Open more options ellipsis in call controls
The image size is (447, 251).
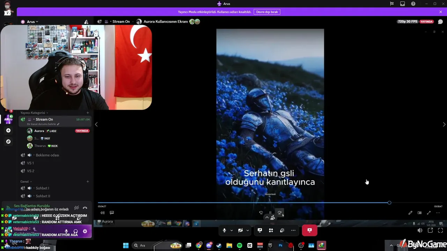293,230
